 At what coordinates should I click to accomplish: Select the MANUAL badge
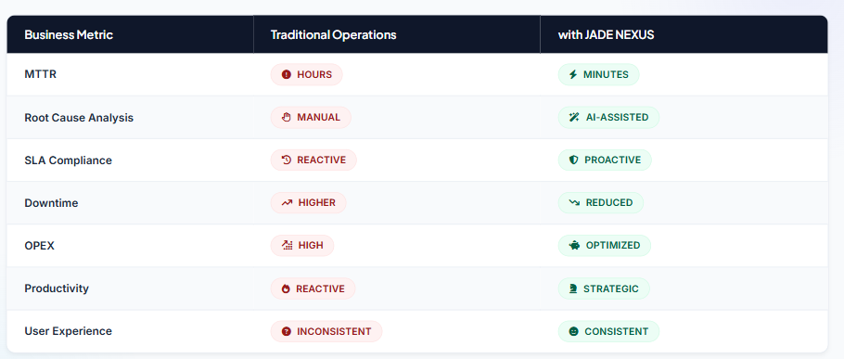[311, 117]
